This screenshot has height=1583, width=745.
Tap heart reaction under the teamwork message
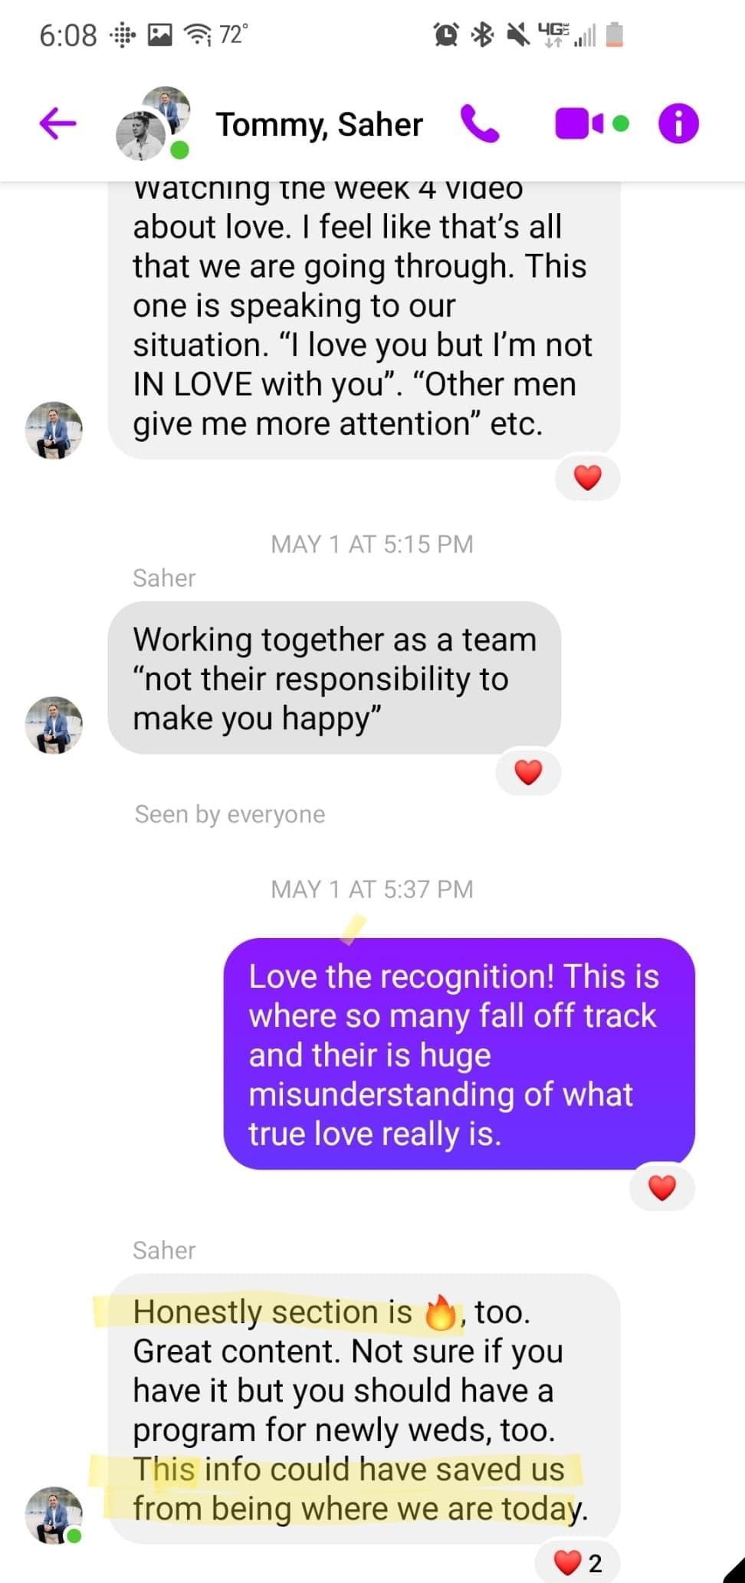point(528,772)
